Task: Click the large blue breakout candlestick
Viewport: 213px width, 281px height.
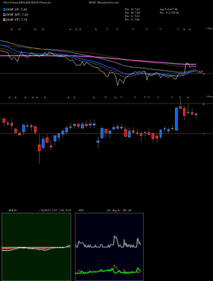Action: [x=176, y=119]
